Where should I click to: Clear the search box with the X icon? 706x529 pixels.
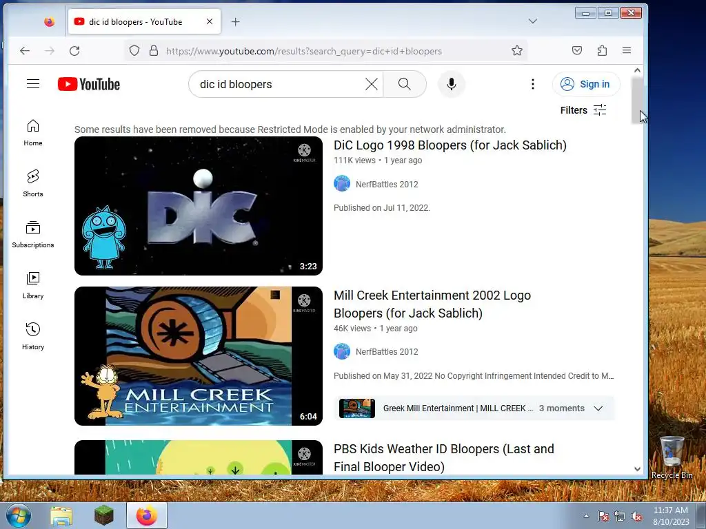click(x=372, y=84)
